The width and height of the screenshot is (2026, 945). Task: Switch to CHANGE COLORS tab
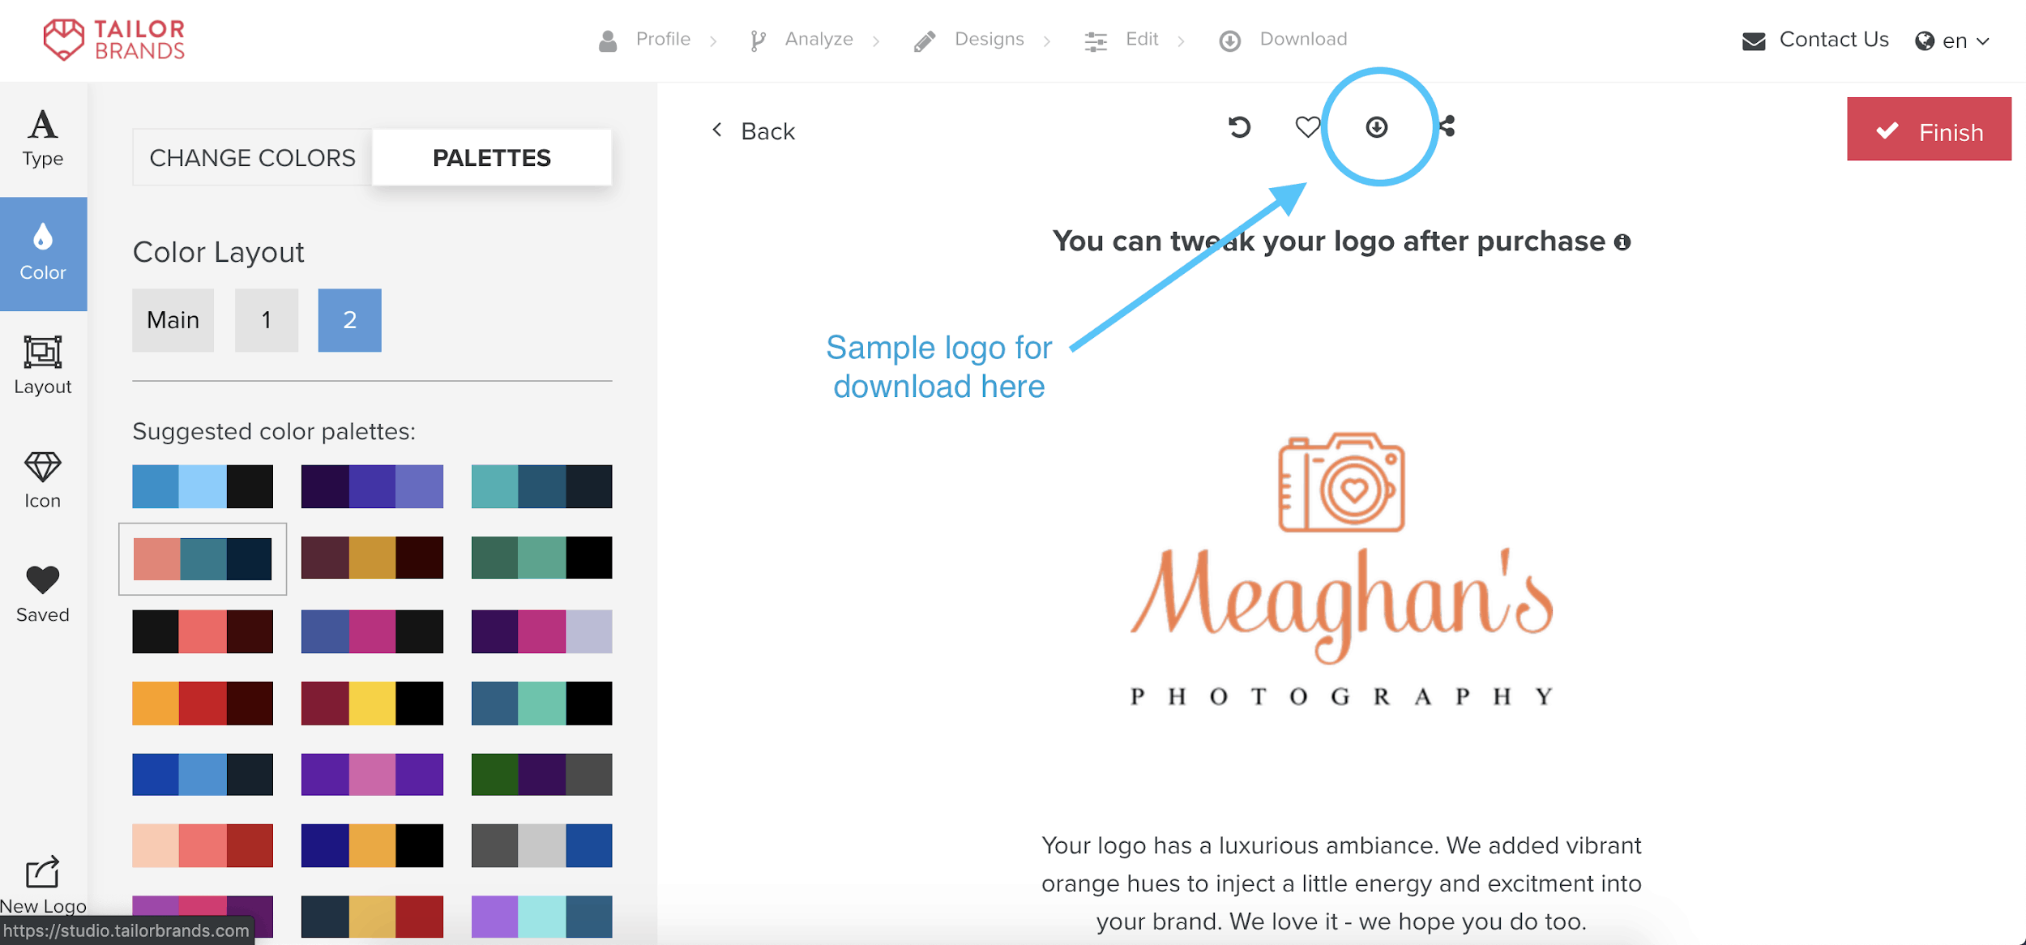tap(252, 156)
